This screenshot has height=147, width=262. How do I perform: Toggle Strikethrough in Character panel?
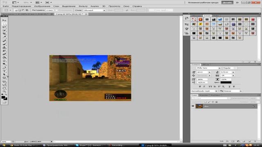coord(234,87)
